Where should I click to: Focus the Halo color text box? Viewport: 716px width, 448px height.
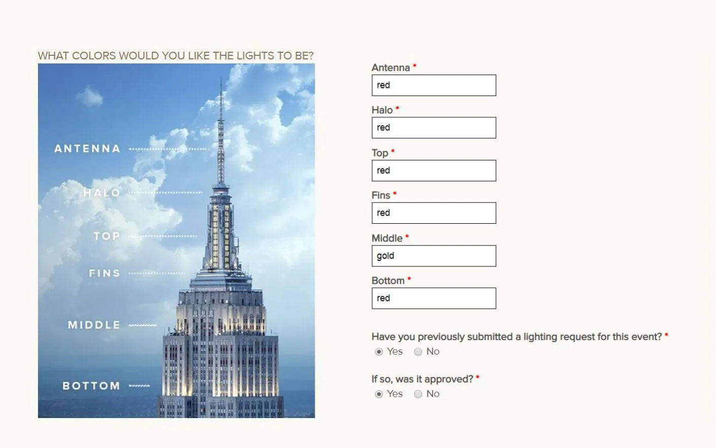pyautogui.click(x=434, y=128)
